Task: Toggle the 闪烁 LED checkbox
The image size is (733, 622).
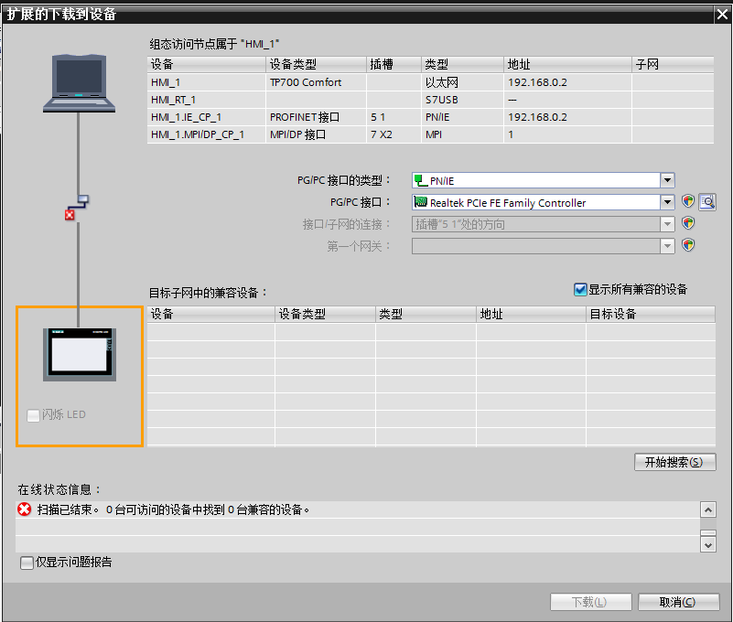Action: click(34, 415)
